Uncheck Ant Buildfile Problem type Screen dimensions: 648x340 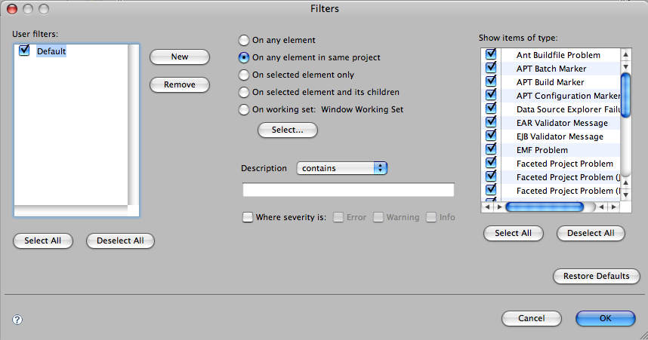click(x=491, y=54)
